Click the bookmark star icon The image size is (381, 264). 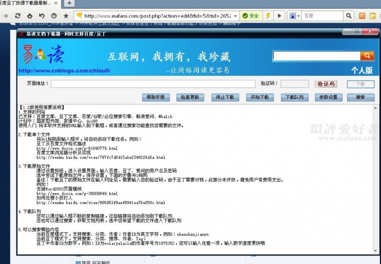66,16
